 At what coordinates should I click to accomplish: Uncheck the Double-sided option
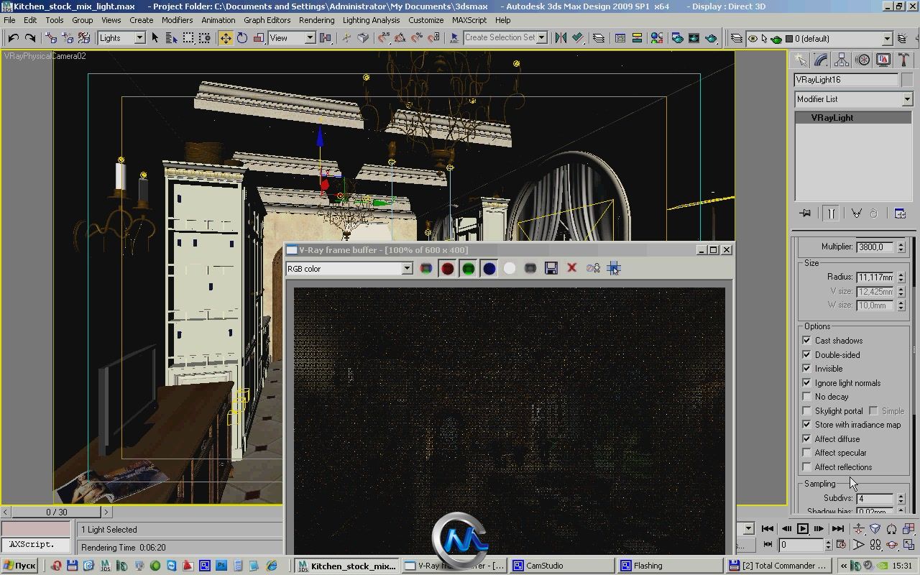[806, 354]
